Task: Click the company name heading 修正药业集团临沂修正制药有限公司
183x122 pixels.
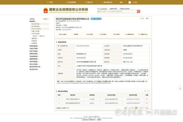Action: tap(72, 19)
